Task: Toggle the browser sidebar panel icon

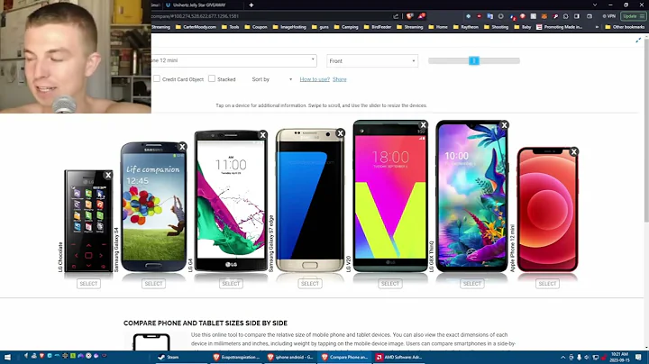Action: [577, 16]
